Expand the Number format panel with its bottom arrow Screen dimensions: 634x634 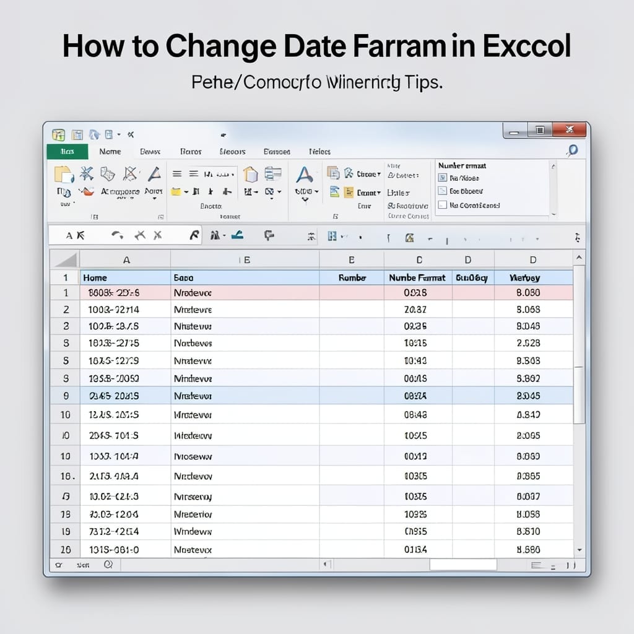point(554,214)
